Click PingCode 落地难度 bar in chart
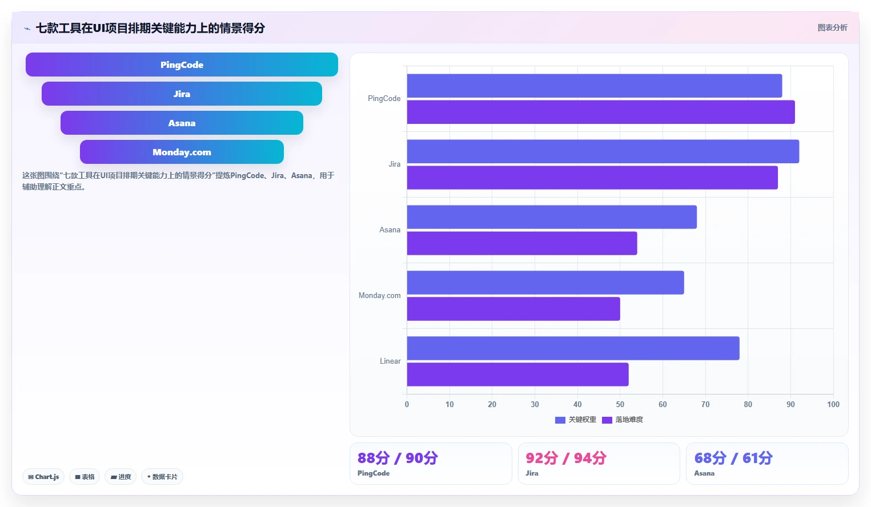 coord(601,112)
